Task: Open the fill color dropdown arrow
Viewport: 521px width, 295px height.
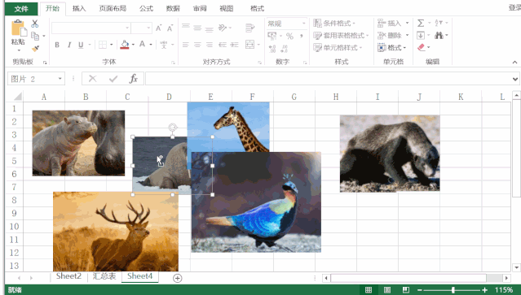Action: click(x=133, y=45)
